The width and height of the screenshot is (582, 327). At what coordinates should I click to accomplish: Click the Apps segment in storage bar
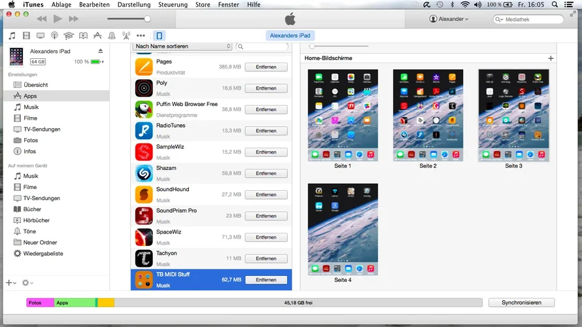75,303
